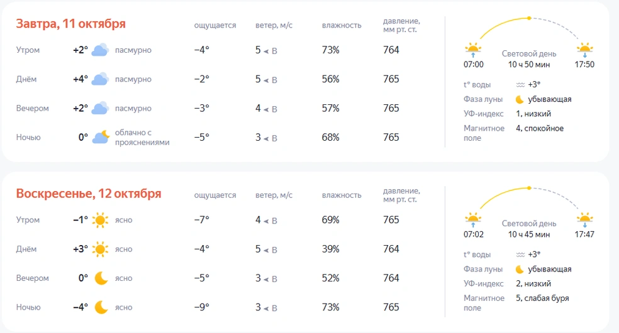Click 'Световой день 10 ч 50 мин' text

point(529,59)
